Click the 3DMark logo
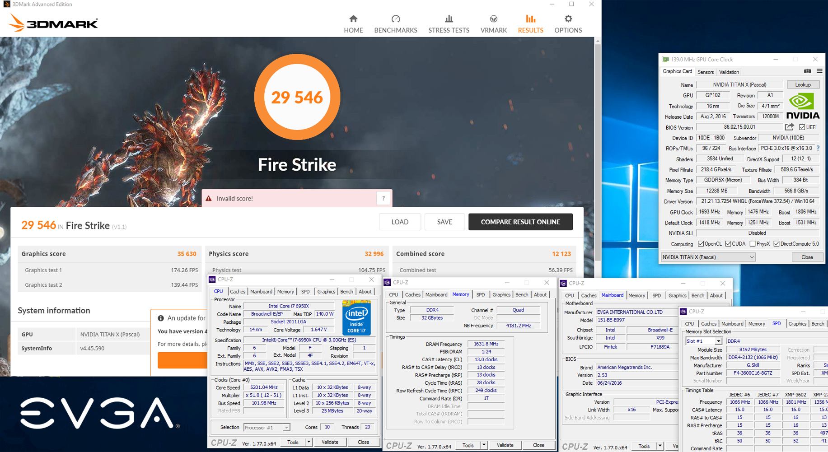 [53, 23]
